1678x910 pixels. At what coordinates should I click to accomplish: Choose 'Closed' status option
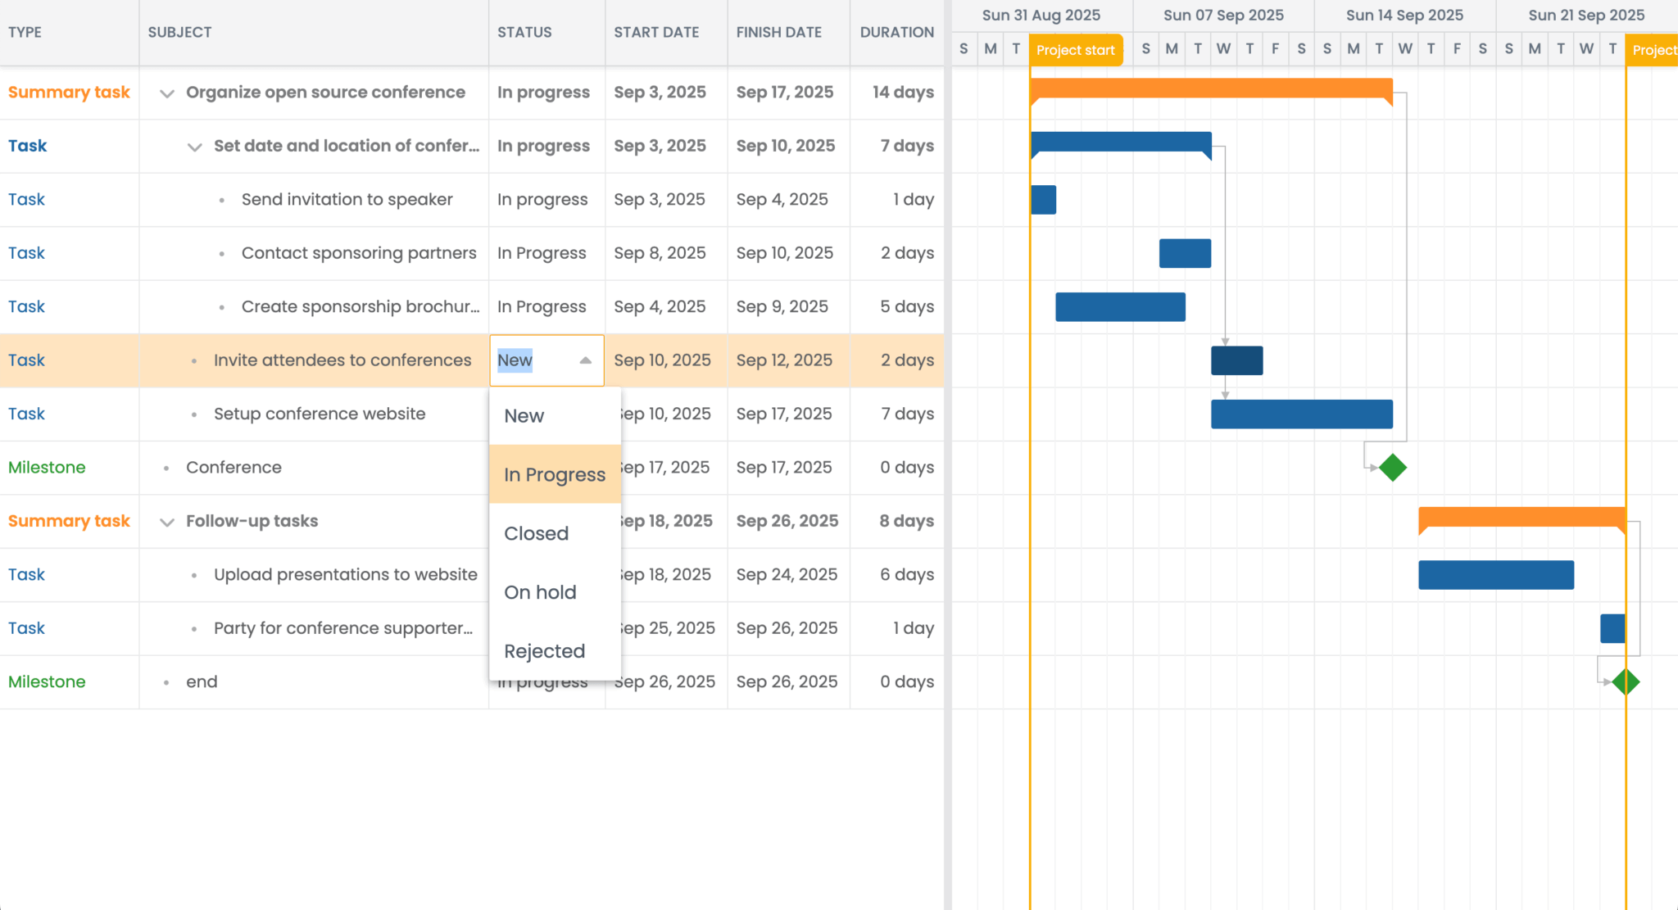point(537,534)
